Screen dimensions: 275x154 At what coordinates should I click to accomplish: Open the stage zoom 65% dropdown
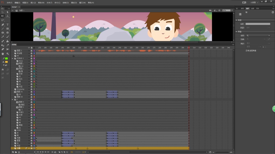coord(232,10)
